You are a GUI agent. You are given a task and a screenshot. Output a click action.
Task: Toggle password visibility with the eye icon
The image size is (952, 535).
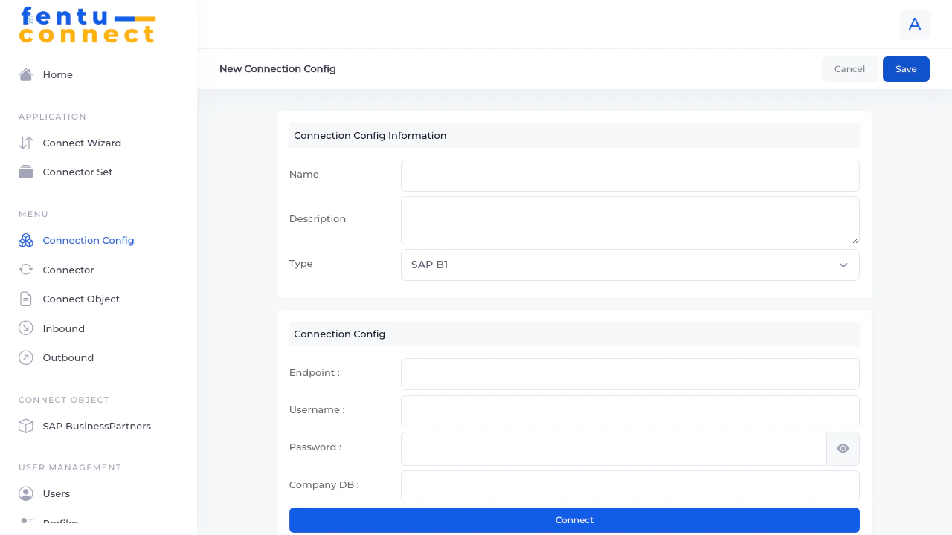click(843, 448)
